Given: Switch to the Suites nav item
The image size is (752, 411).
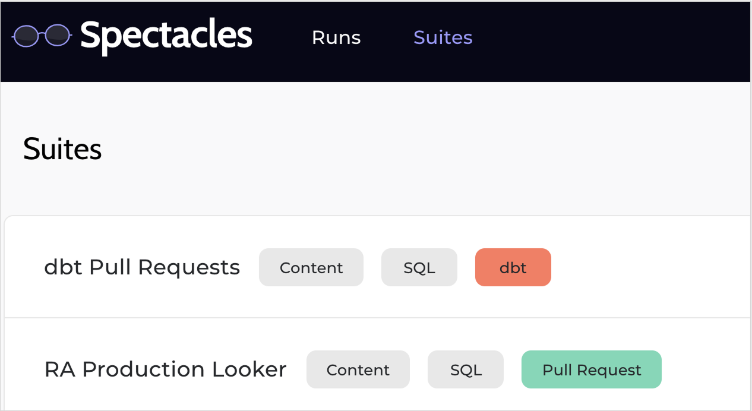Looking at the screenshot, I should (x=443, y=37).
